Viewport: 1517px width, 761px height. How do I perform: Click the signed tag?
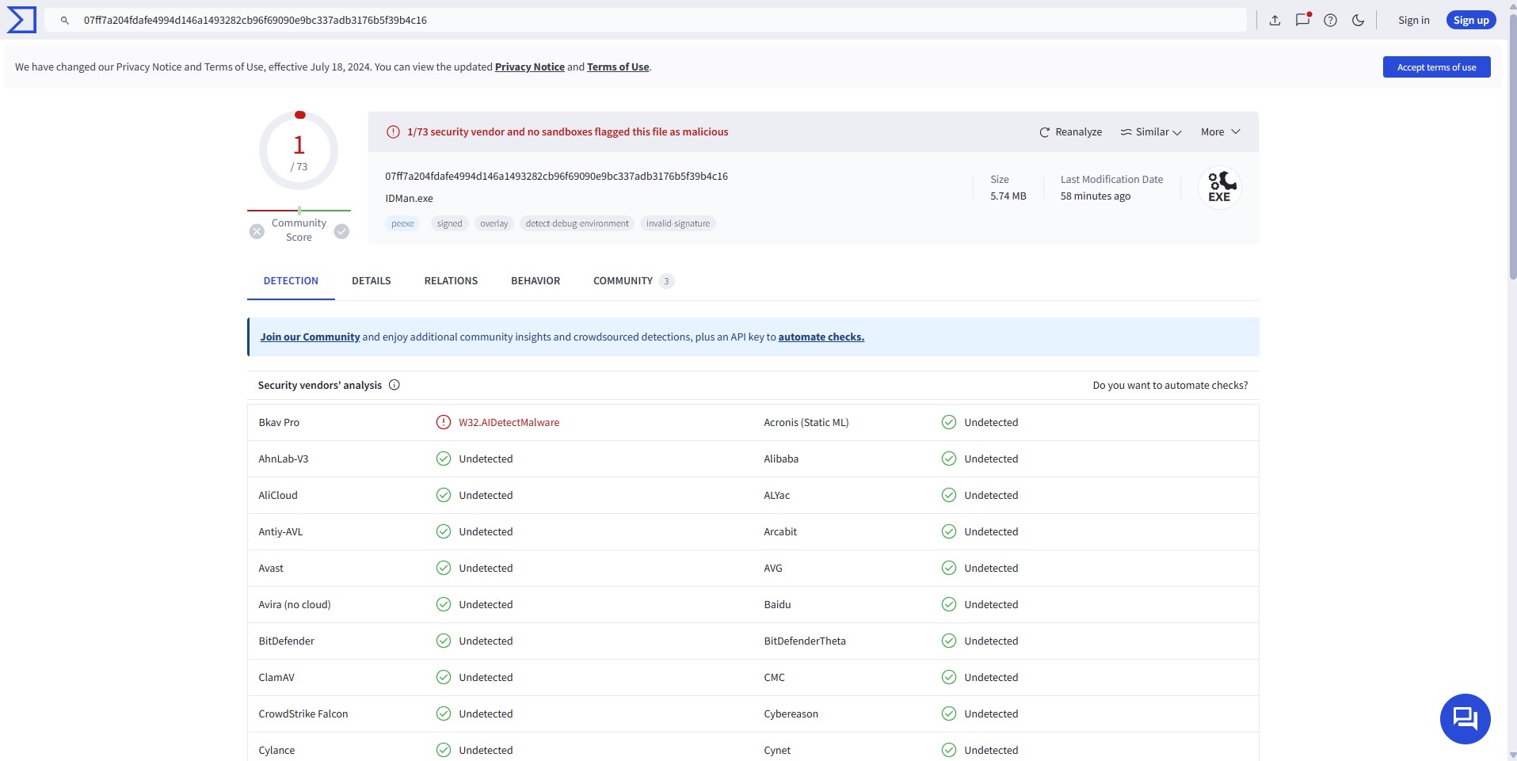tap(449, 224)
